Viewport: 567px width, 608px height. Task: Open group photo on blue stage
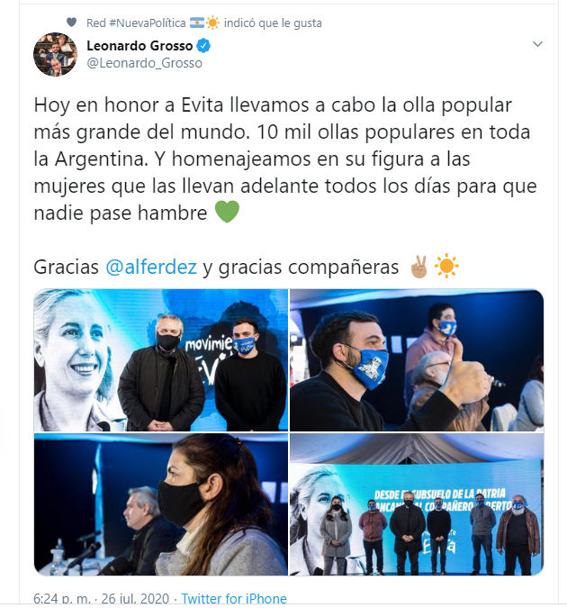[x=417, y=504]
